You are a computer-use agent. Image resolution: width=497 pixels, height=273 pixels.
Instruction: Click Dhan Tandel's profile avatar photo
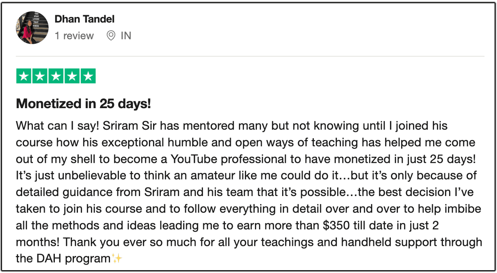pos(32,28)
